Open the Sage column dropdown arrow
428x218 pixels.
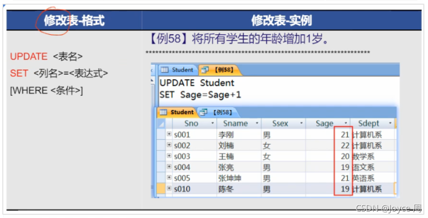pyautogui.click(x=346, y=124)
